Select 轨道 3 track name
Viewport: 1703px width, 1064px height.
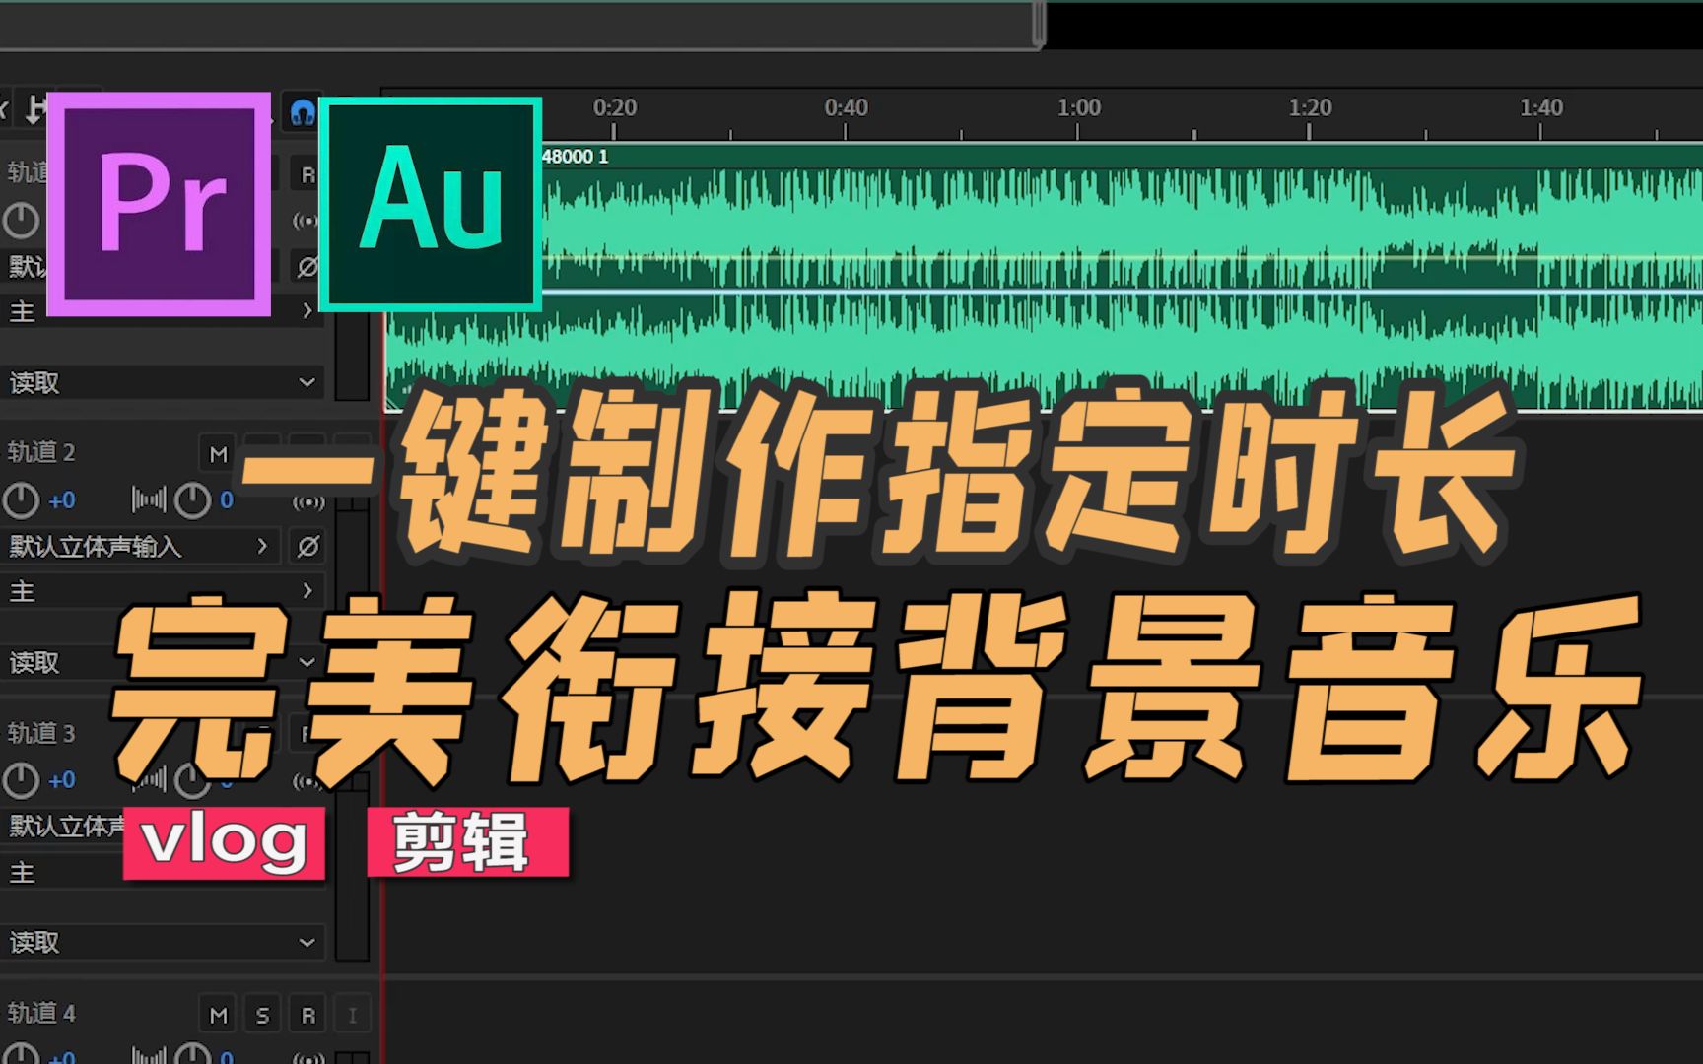pos(41,733)
